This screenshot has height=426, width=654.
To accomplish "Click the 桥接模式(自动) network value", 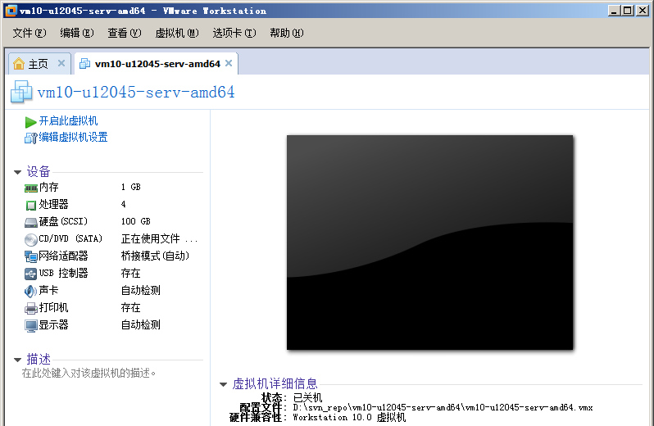I will pyautogui.click(x=155, y=256).
